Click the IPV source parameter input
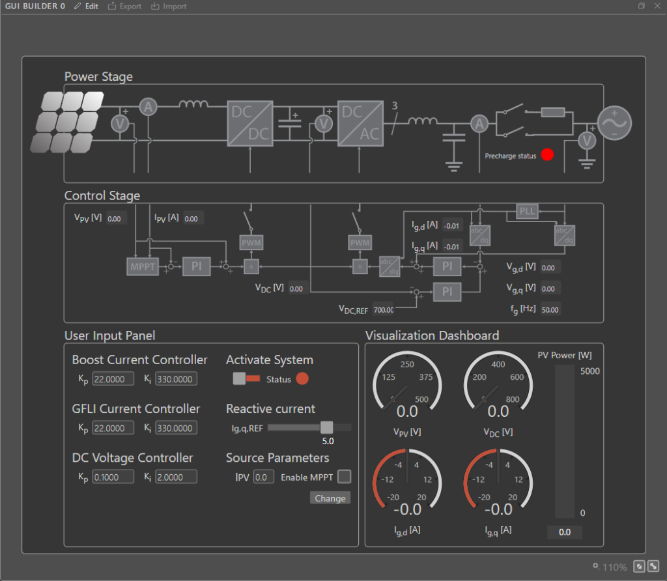 pyautogui.click(x=263, y=477)
